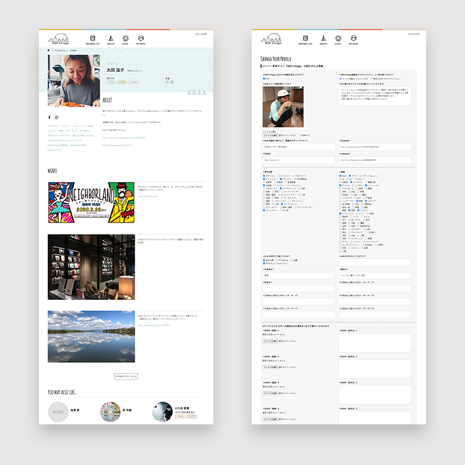Click the Facebook icon under the profile photo
Screen dimensions: 465x465
(49, 117)
